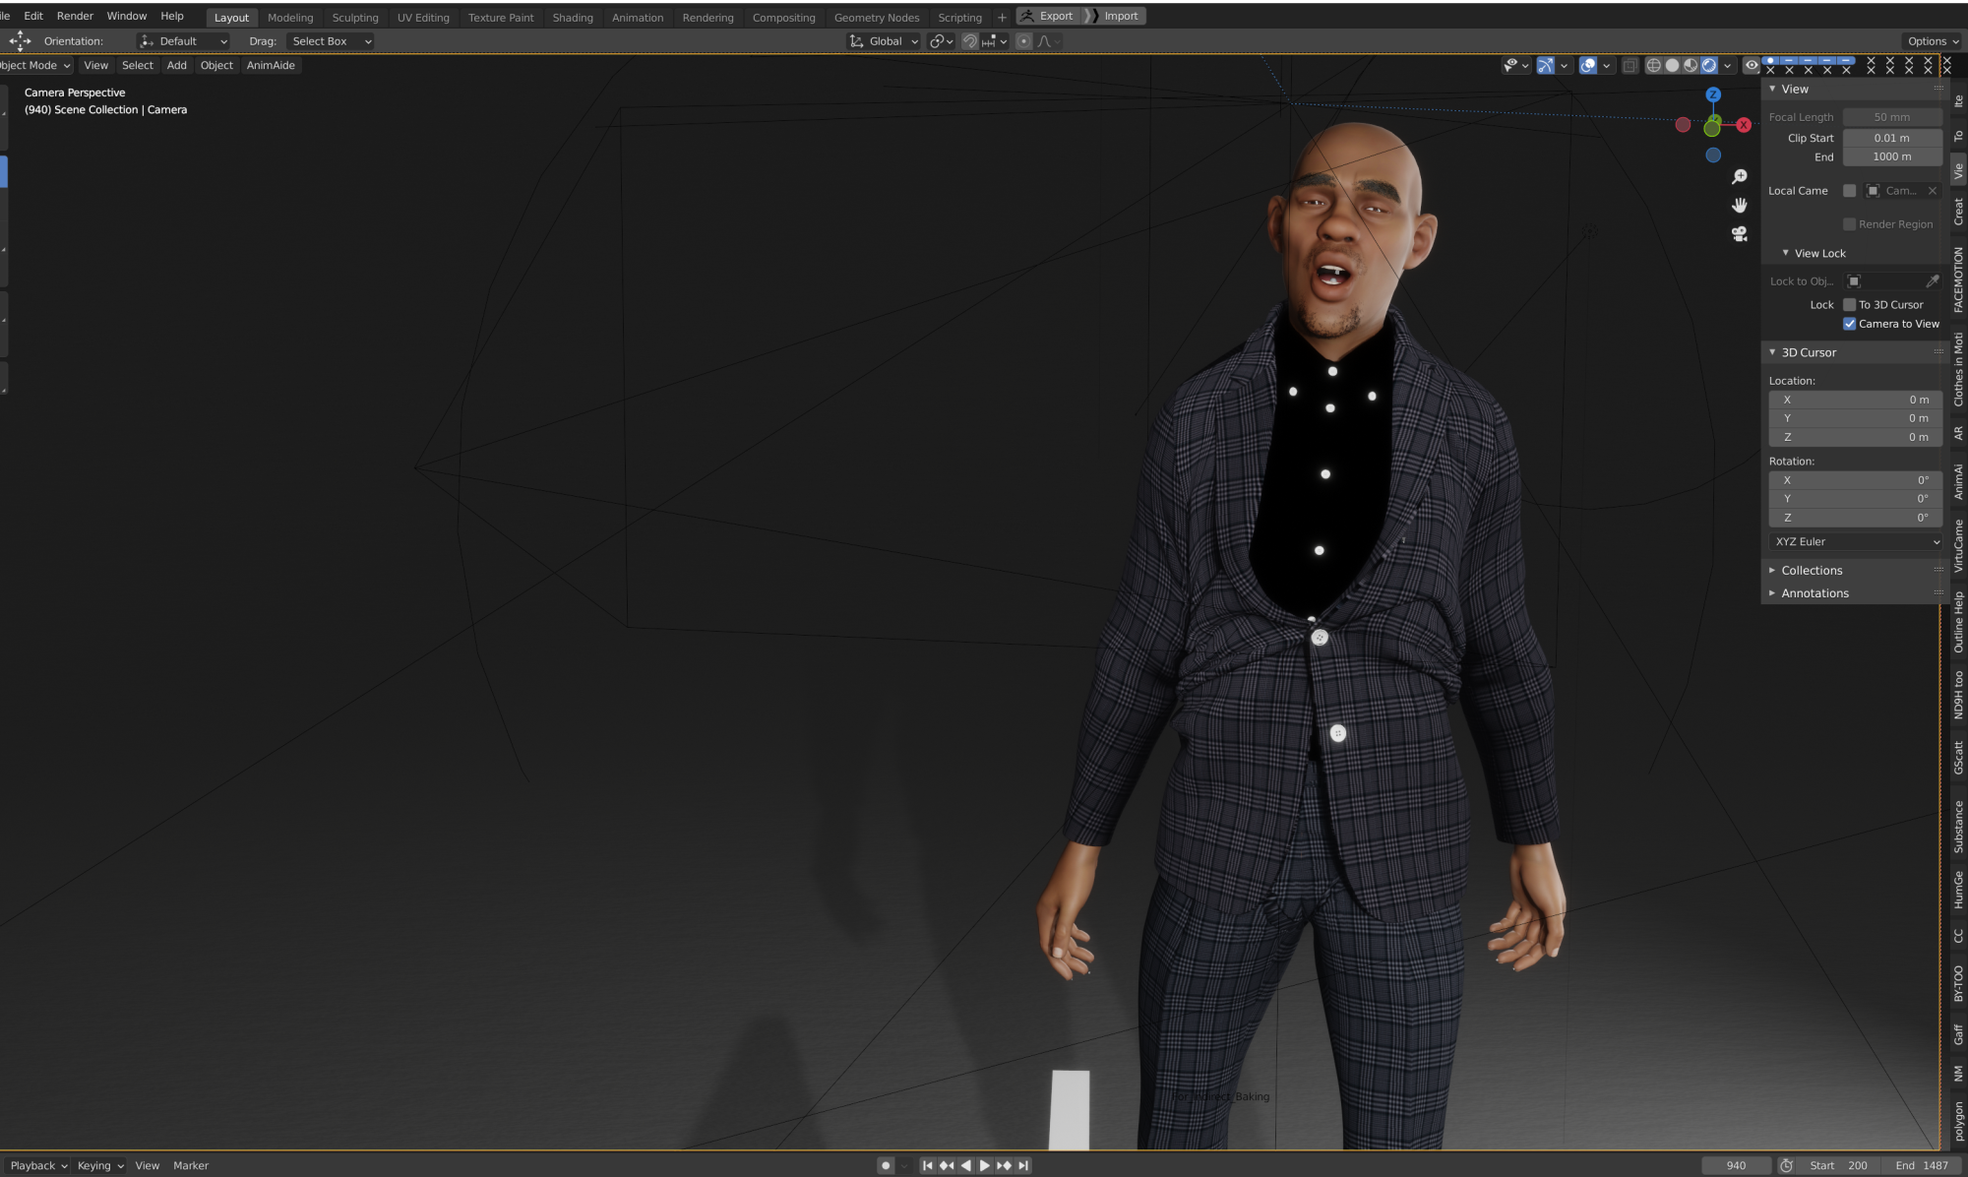Viewport: 1968px width, 1177px height.
Task: Jump to the next keyframe
Action: click(1004, 1166)
